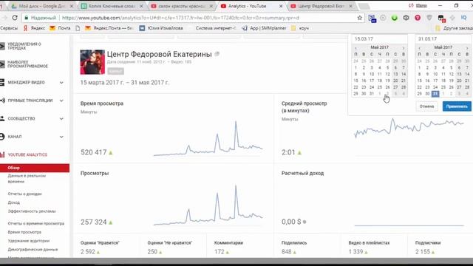Open the коуч bookmarks folder
The image size is (473, 266).
point(300,28)
